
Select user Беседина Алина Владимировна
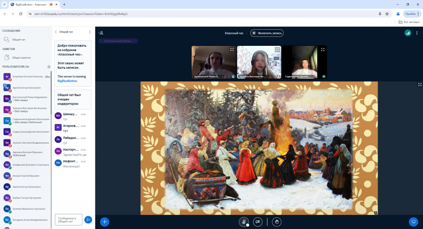26,220
